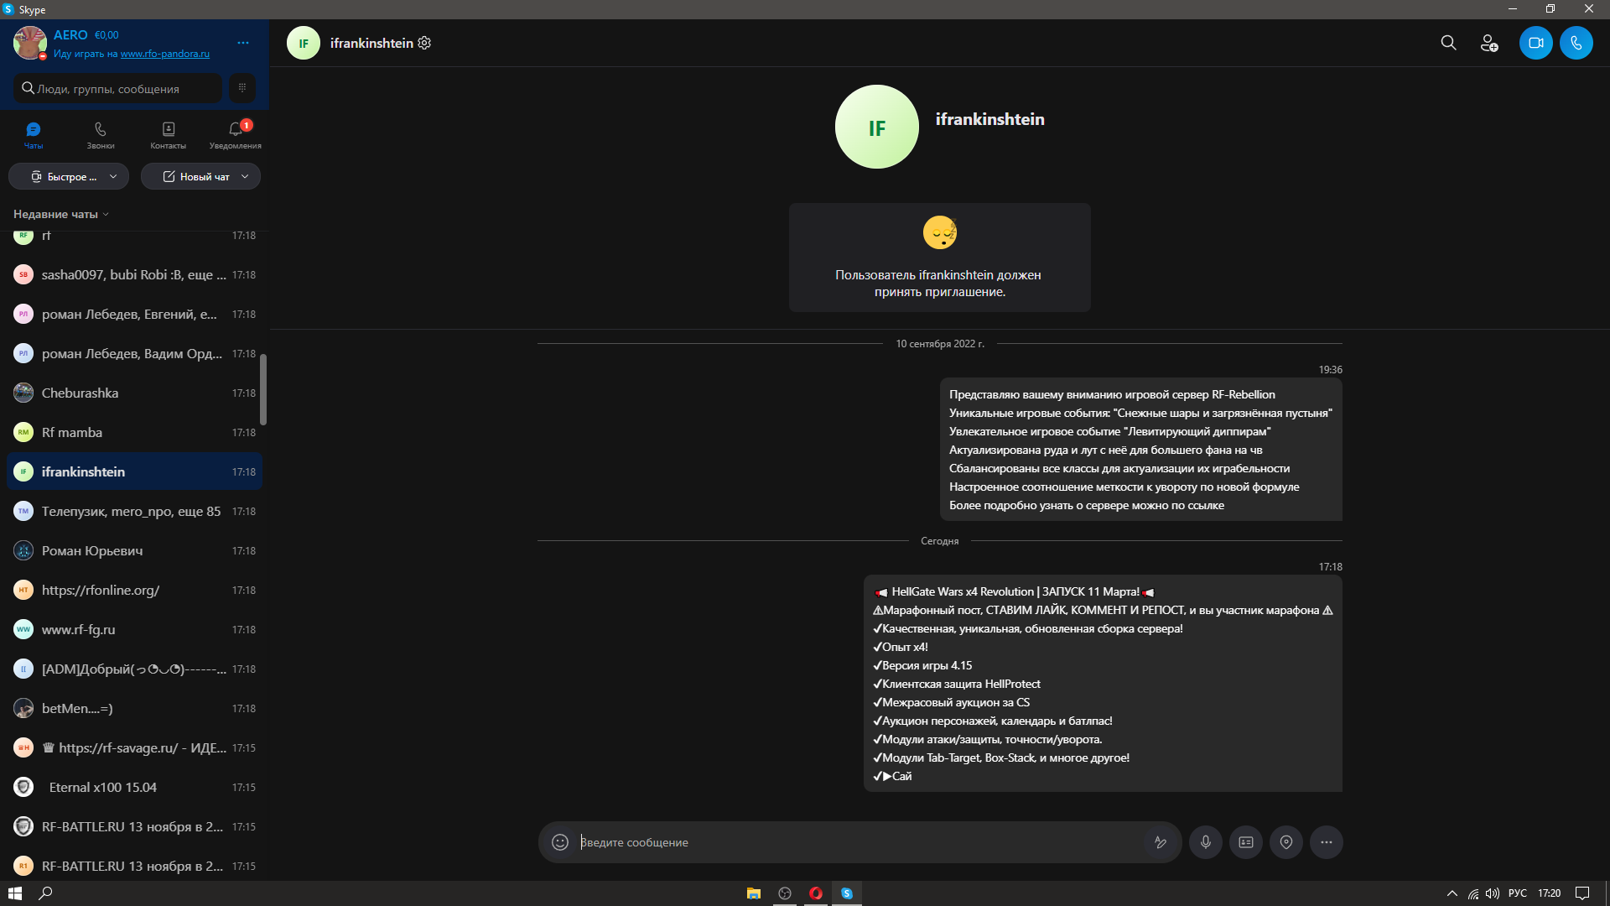1610x906 pixels.
Task: Open the www.rfo-pandora.ru link
Action: [165, 54]
